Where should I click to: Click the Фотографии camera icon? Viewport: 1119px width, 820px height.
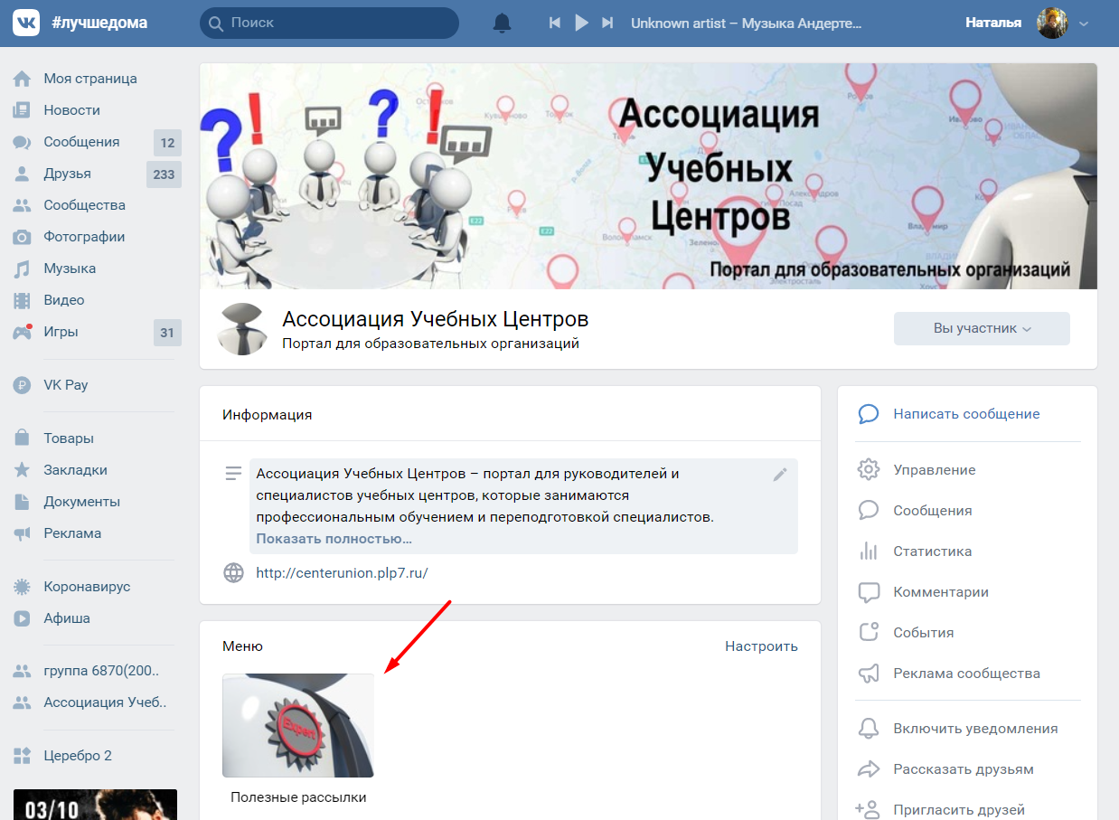(23, 237)
